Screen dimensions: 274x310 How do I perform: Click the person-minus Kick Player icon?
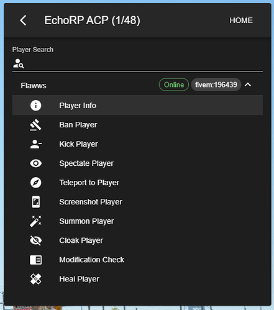pos(36,144)
